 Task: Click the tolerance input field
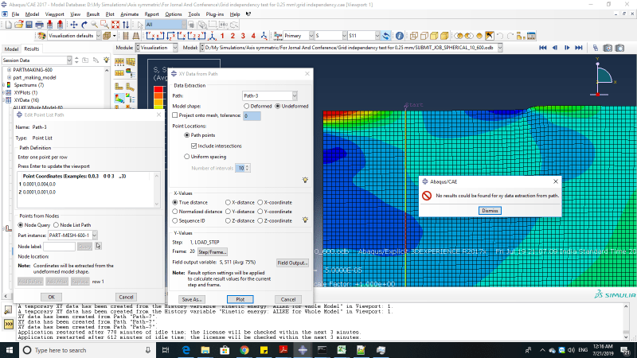tap(252, 115)
